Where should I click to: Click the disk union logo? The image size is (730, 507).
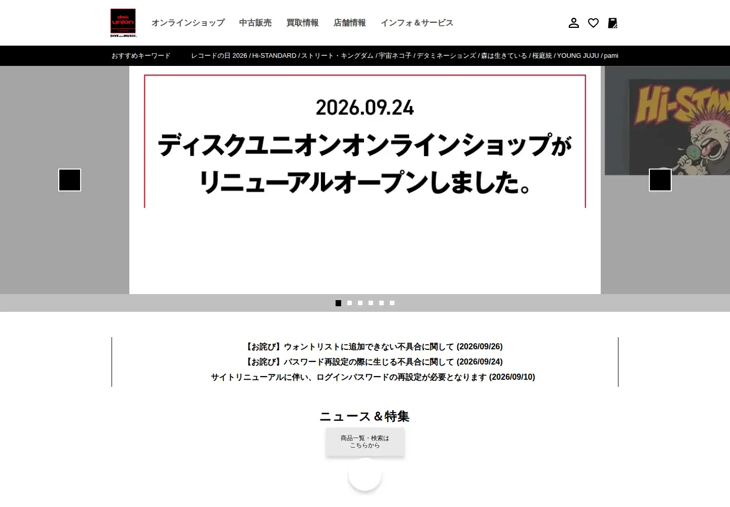coord(123,23)
